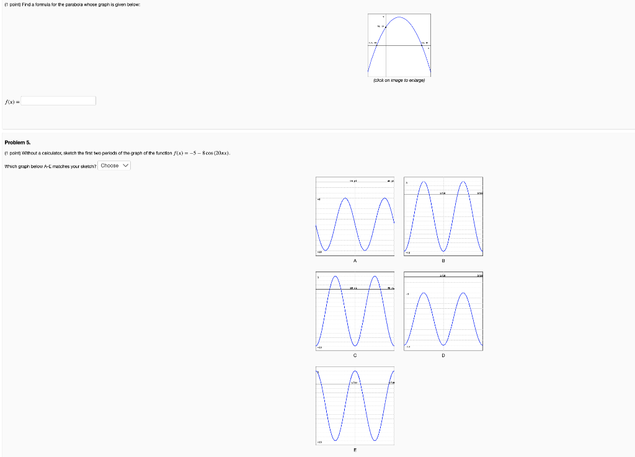Click inside the f(x) answer field
Viewport: 635px width, 457px height.
pos(58,100)
